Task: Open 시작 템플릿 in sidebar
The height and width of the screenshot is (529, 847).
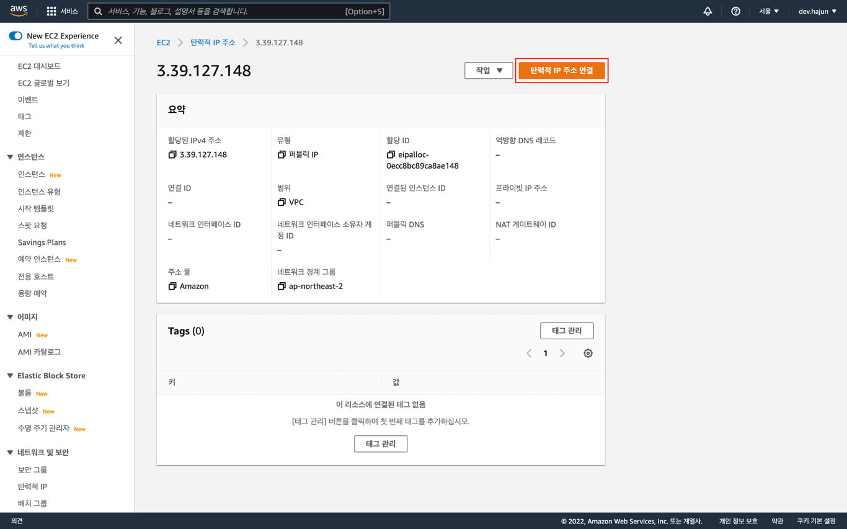Action: click(x=36, y=208)
